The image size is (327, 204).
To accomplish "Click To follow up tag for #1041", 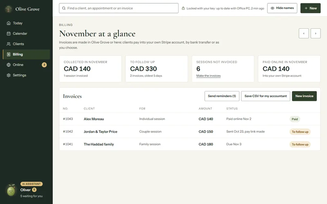I will tap(300, 144).
